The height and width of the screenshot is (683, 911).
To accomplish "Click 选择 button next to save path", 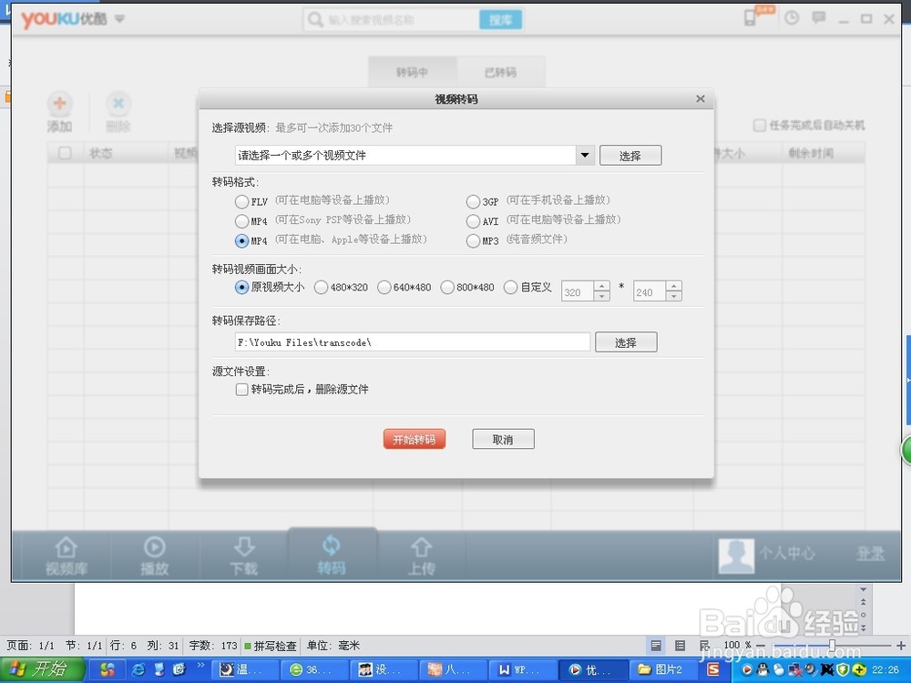I will click(626, 342).
